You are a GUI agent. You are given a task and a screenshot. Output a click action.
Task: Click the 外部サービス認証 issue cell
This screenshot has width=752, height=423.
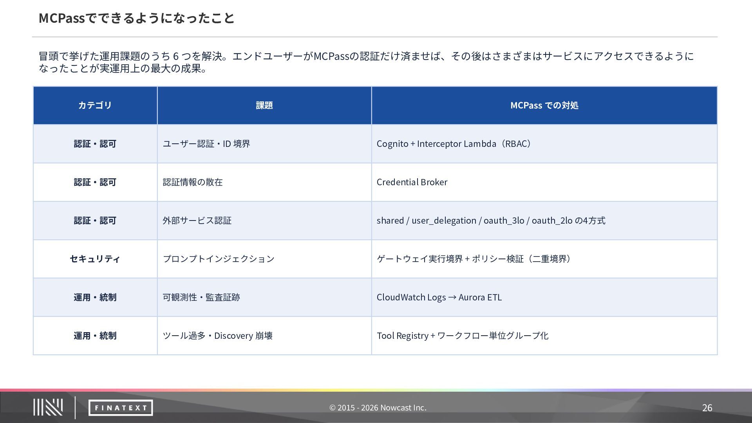197,221
